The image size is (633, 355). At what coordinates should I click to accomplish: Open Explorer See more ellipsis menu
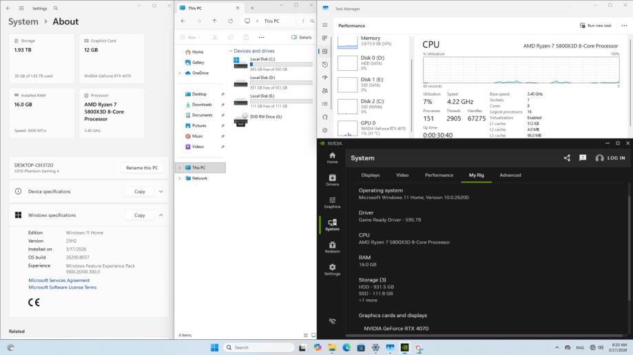[x=262, y=37]
